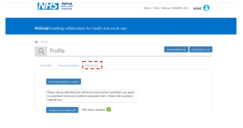Open the guidance material 'here' link
The height and width of the screenshot is (128, 243).
[59, 100]
